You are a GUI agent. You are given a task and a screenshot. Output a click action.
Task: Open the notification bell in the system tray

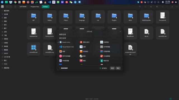click(x=163, y=2)
